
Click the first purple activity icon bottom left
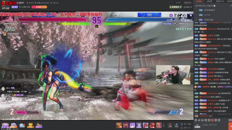(x=5, y=125)
